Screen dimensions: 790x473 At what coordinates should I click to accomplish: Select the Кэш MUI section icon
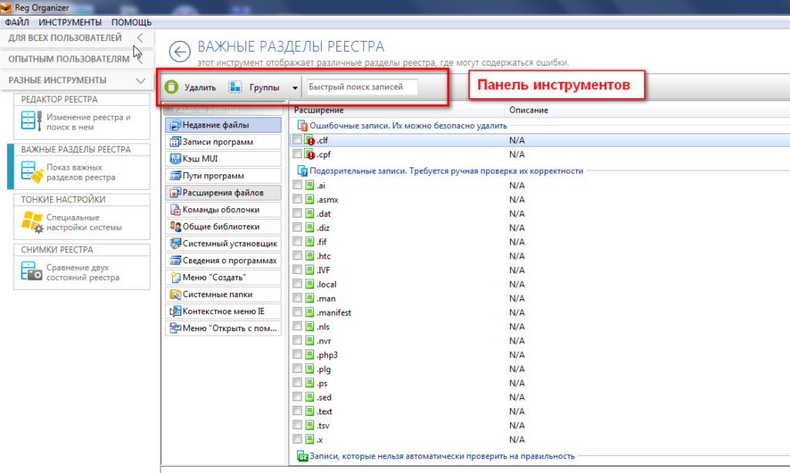coord(175,159)
